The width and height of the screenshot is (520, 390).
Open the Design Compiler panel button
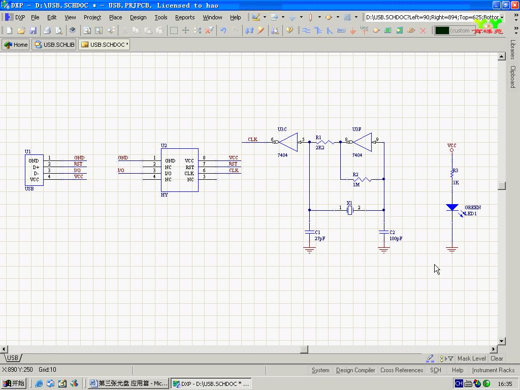click(x=355, y=370)
